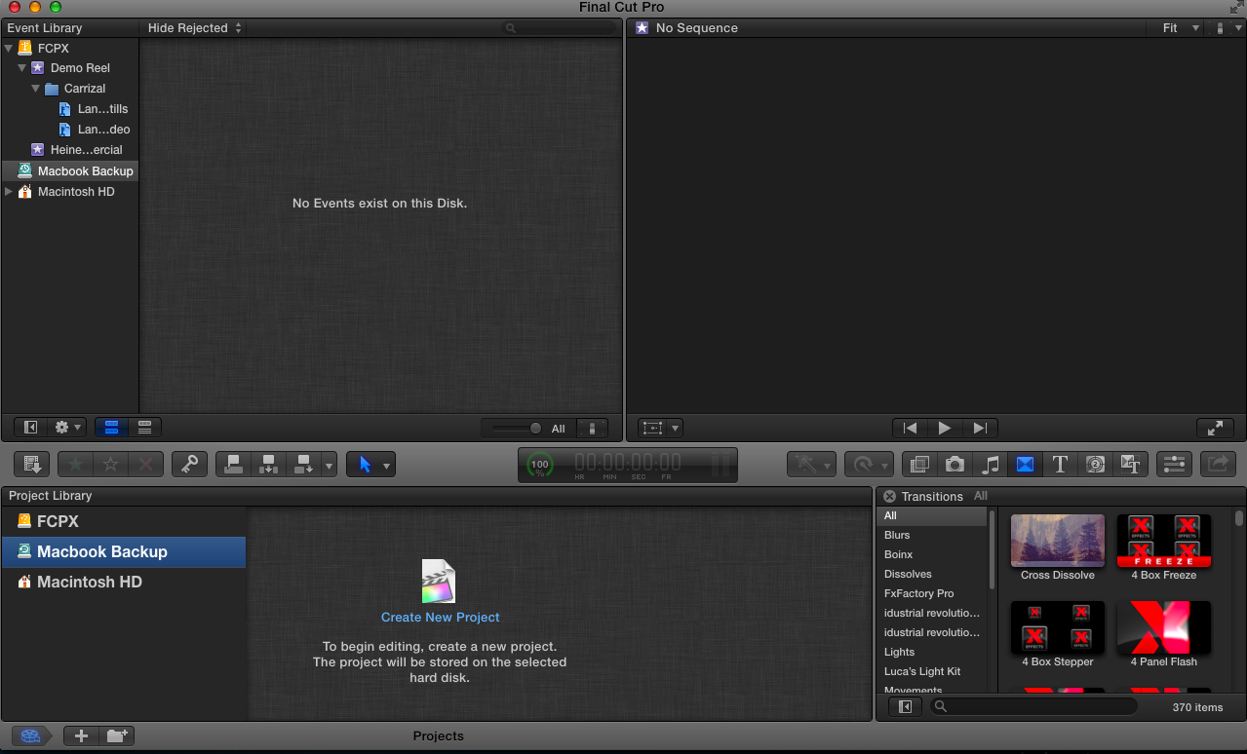Select the Lights transitions category

(x=899, y=652)
